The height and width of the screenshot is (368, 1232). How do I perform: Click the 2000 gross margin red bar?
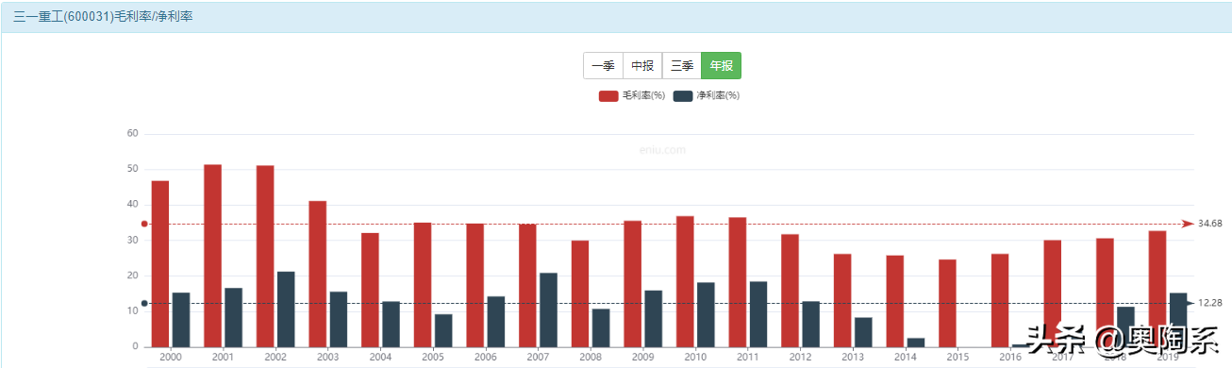click(x=160, y=263)
